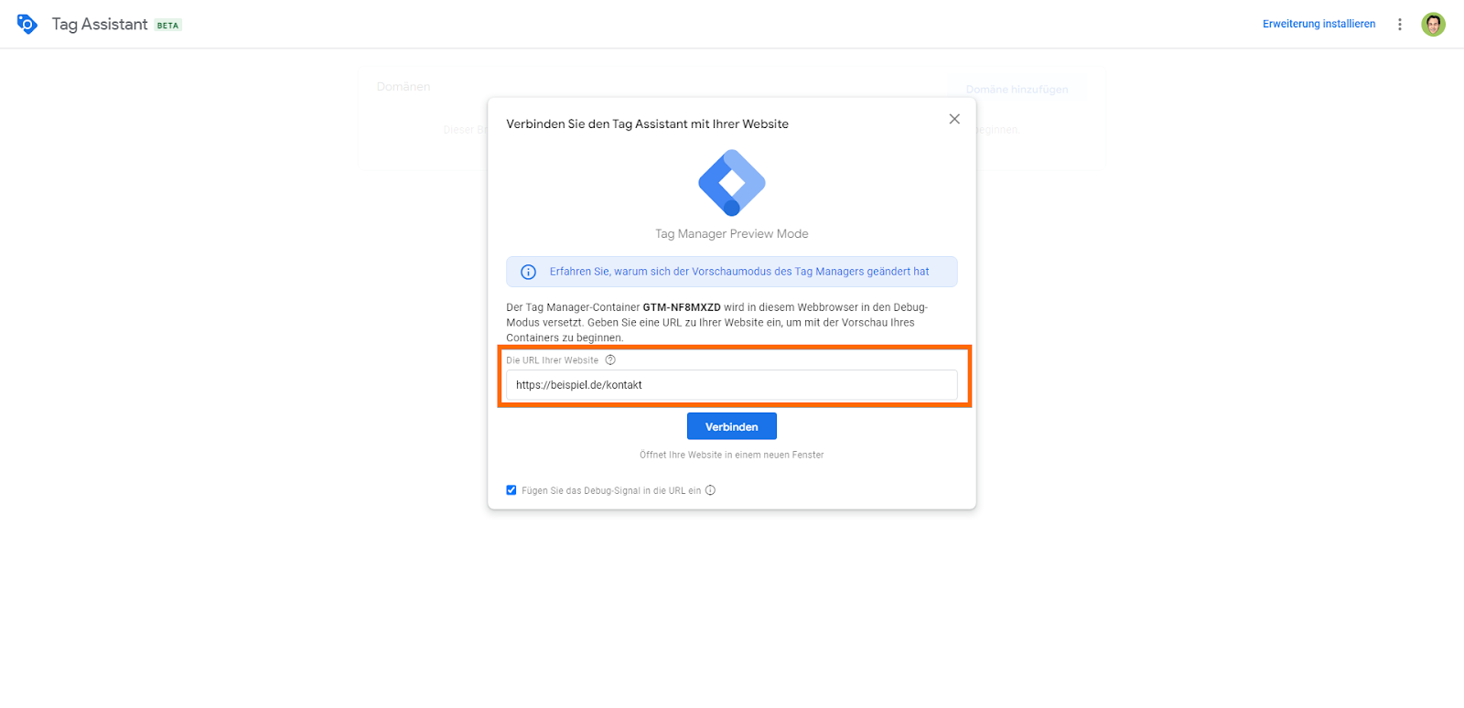Click the Tag Manager diamond logo
Screen dimensions: 1464x708
tap(732, 183)
